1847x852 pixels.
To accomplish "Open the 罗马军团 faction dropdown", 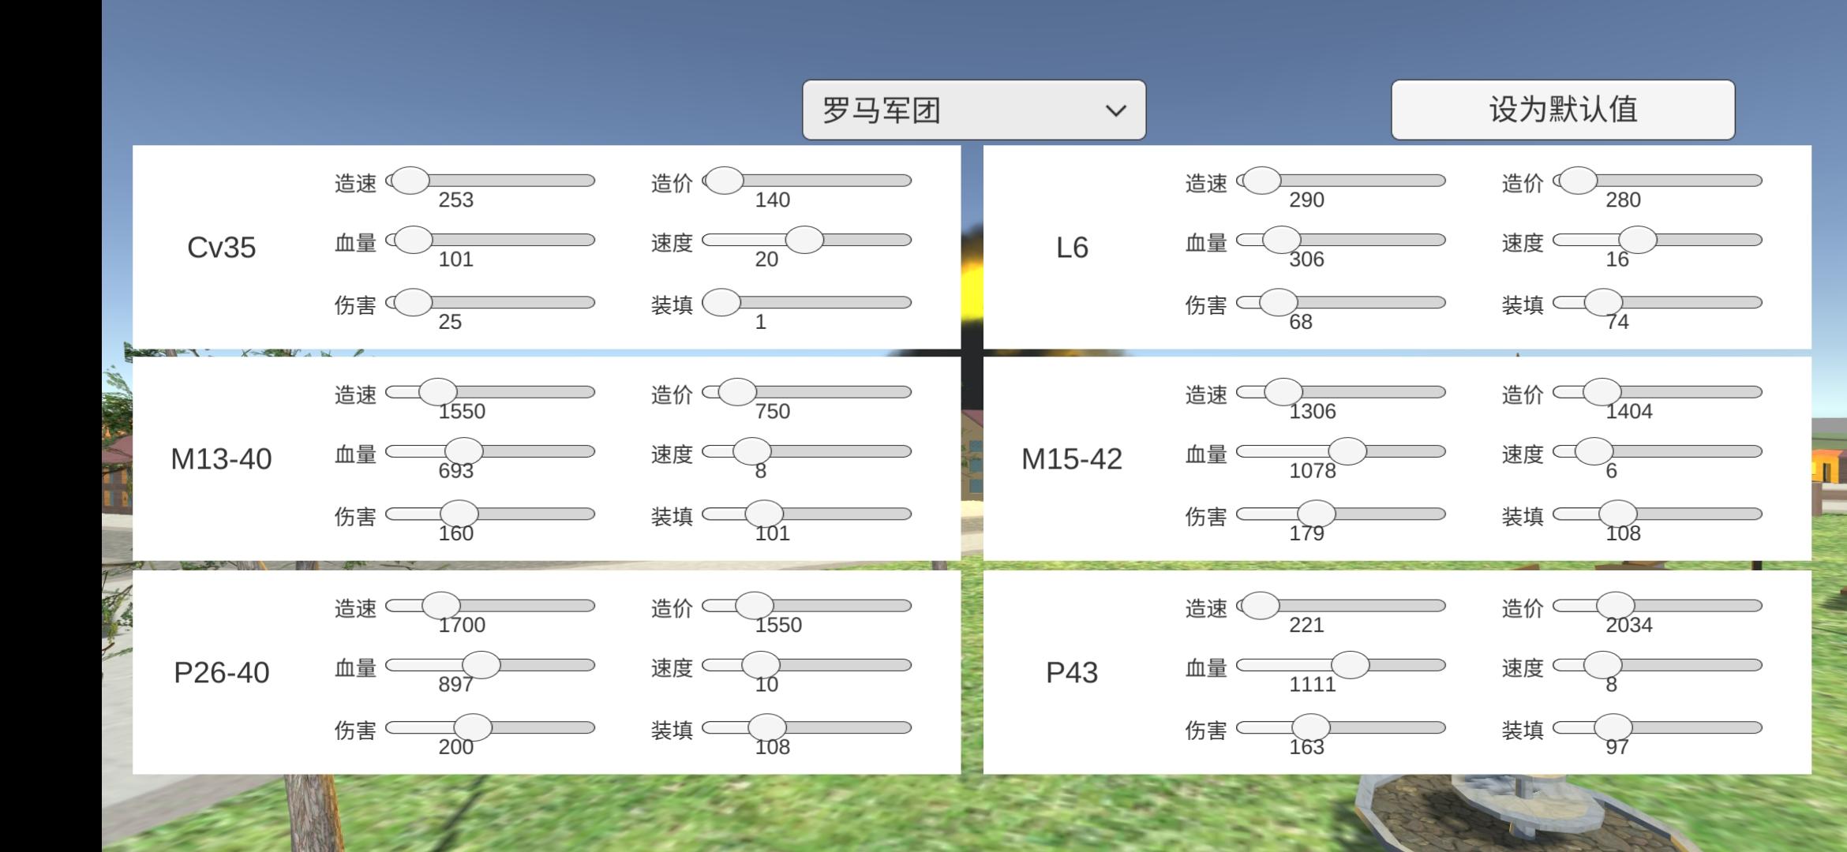I will (974, 110).
